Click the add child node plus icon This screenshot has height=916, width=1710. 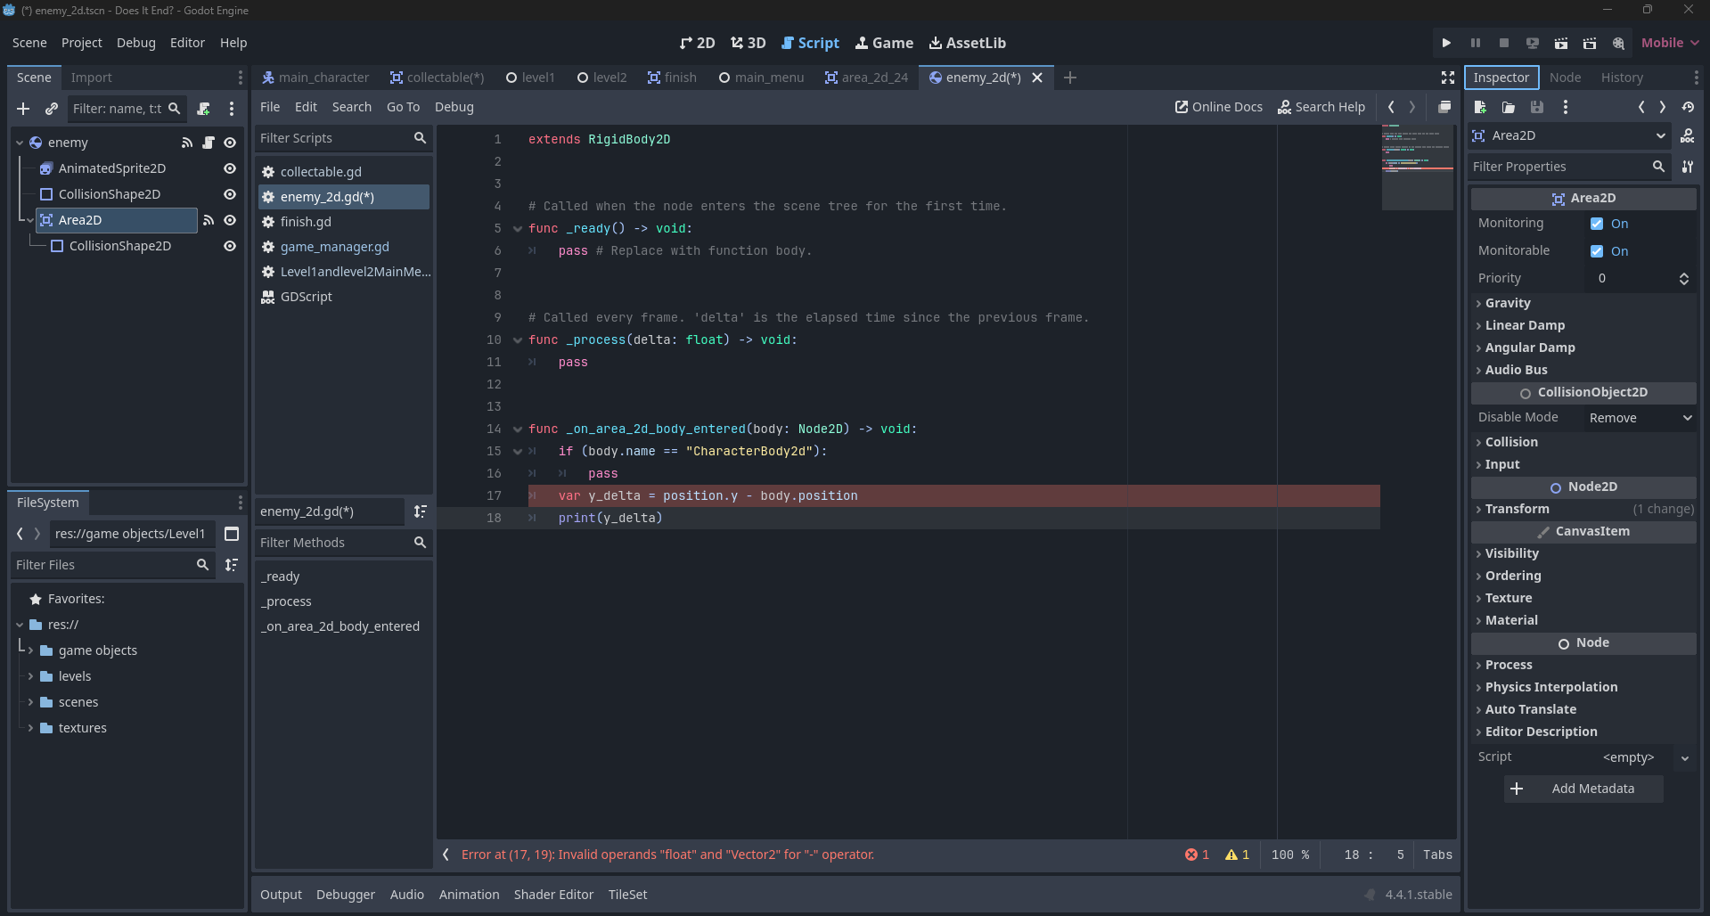click(x=23, y=109)
